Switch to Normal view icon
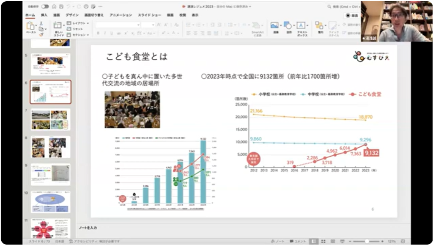Image resolution: width=433 pixels, height=245 pixels. point(314,242)
